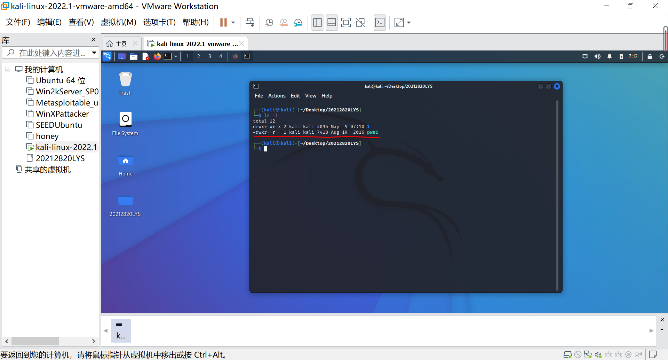The width and height of the screenshot is (668, 360).
Task: Open the 查看(V) menu
Action: point(81,22)
